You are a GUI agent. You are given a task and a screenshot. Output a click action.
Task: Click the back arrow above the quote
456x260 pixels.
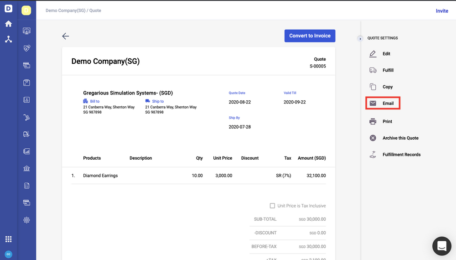pos(66,36)
